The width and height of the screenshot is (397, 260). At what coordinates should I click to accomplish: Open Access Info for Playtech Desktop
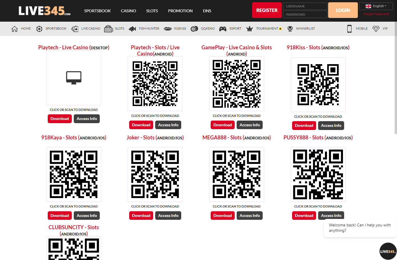[x=87, y=119]
